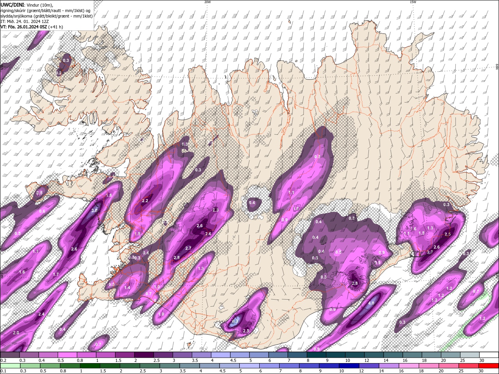Click the '1.8' precipitation value label
Viewport: 499px width, 374px height.
[109, 195]
